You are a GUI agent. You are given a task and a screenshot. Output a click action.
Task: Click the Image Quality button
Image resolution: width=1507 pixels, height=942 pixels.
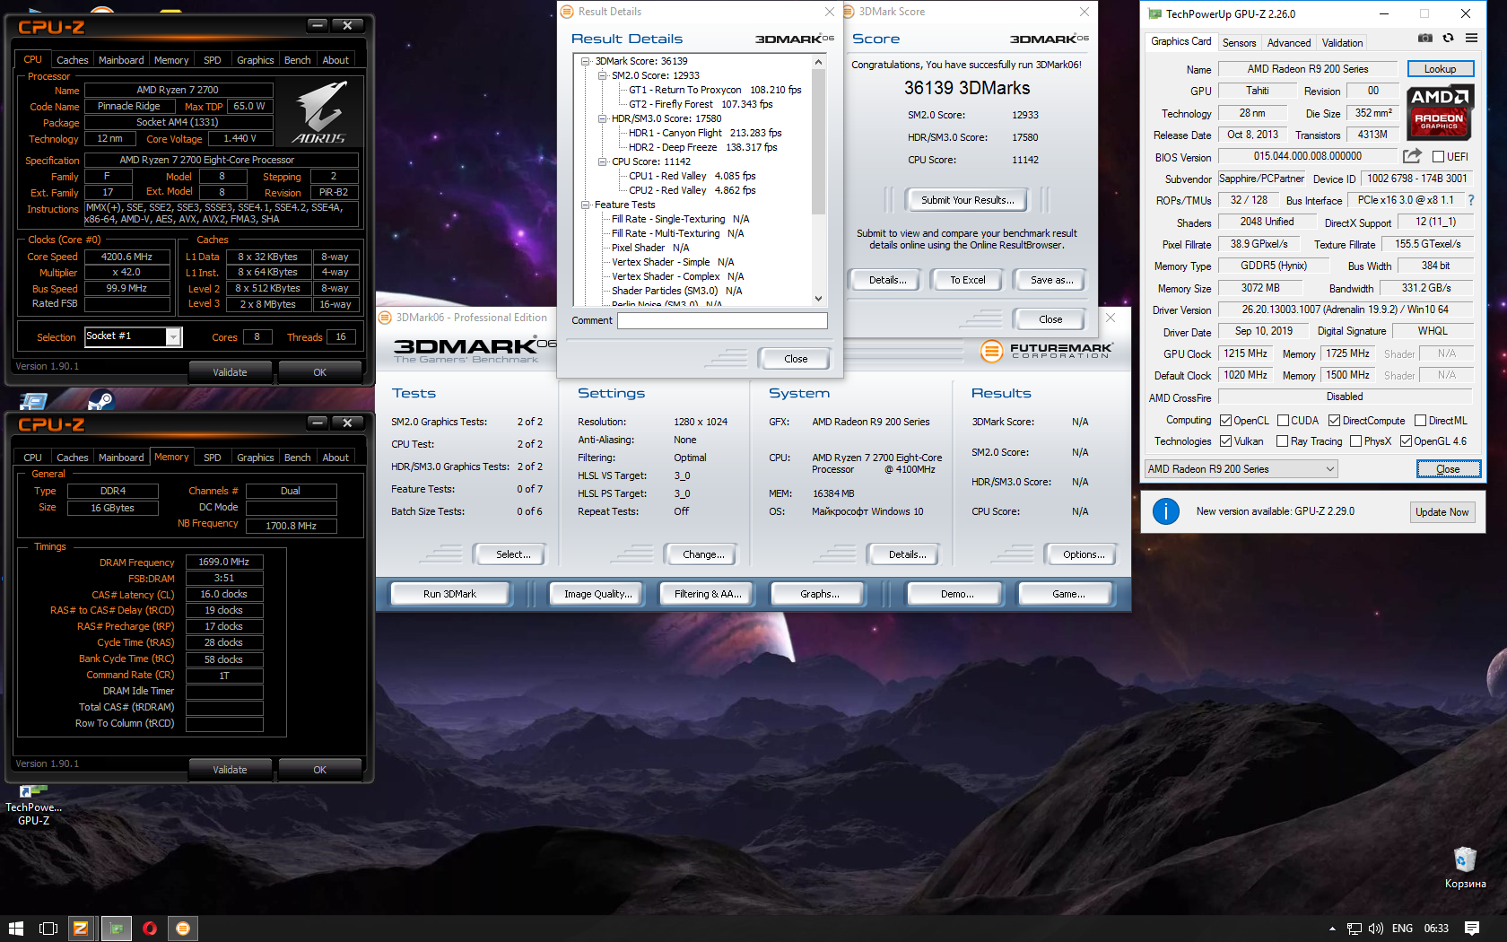tap(597, 594)
